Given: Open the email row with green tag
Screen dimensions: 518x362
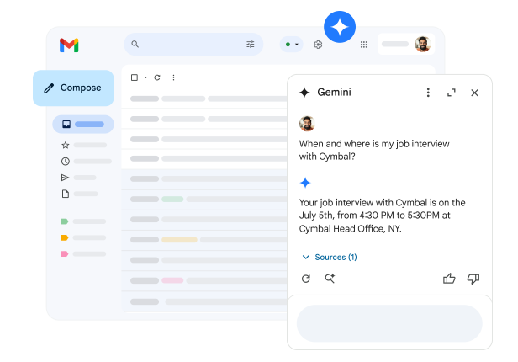Looking at the screenshot, I should point(204,199).
